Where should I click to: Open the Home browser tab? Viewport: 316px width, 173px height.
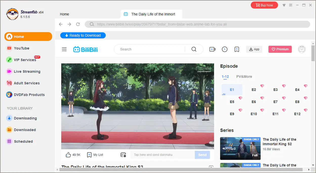[x=65, y=14]
